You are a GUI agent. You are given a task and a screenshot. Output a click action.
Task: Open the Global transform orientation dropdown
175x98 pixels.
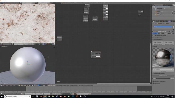pyautogui.click(x=45, y=85)
